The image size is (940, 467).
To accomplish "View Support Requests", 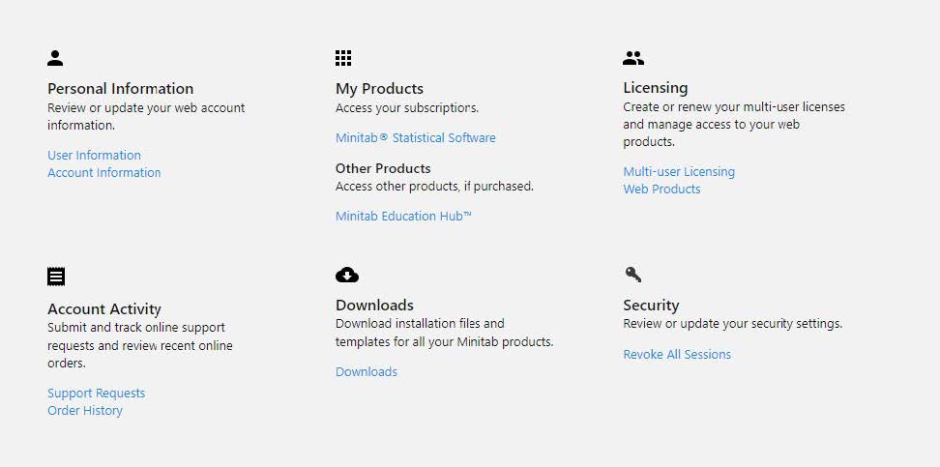I will pyautogui.click(x=97, y=394).
